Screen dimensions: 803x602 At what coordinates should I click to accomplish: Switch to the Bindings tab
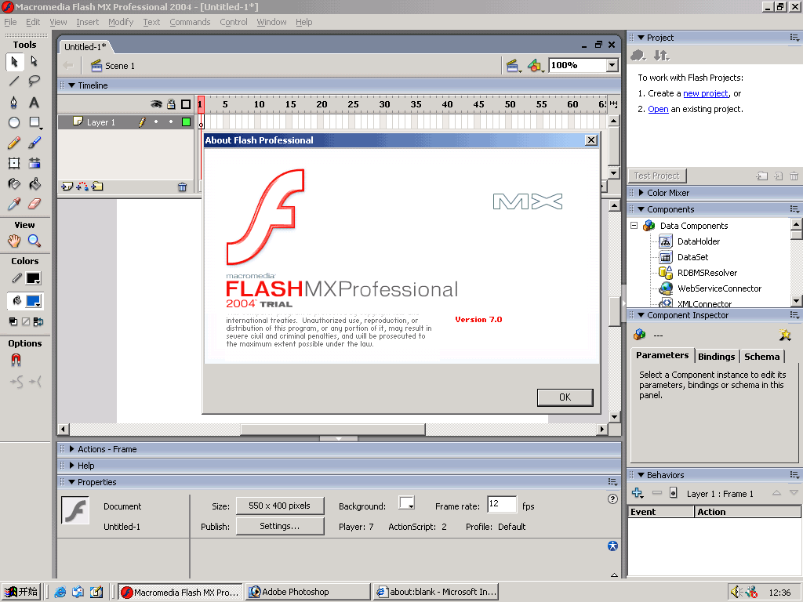(717, 357)
